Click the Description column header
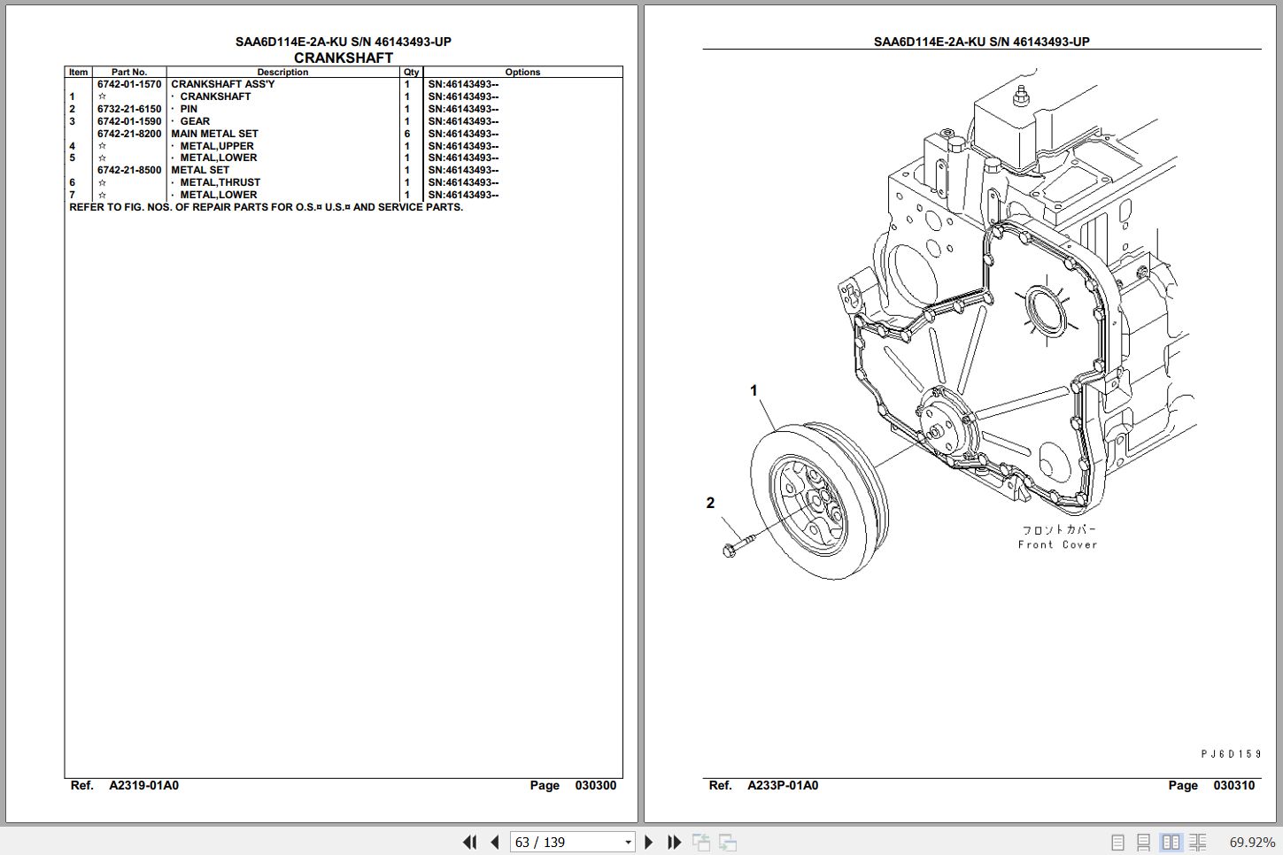This screenshot has height=855, width=1283. tap(283, 73)
